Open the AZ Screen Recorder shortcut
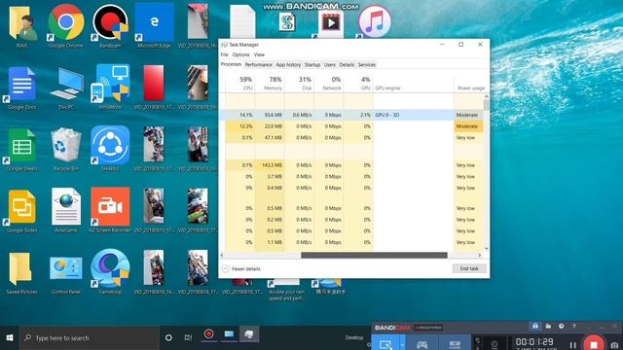Screen dimensions: 623x350 point(110,210)
